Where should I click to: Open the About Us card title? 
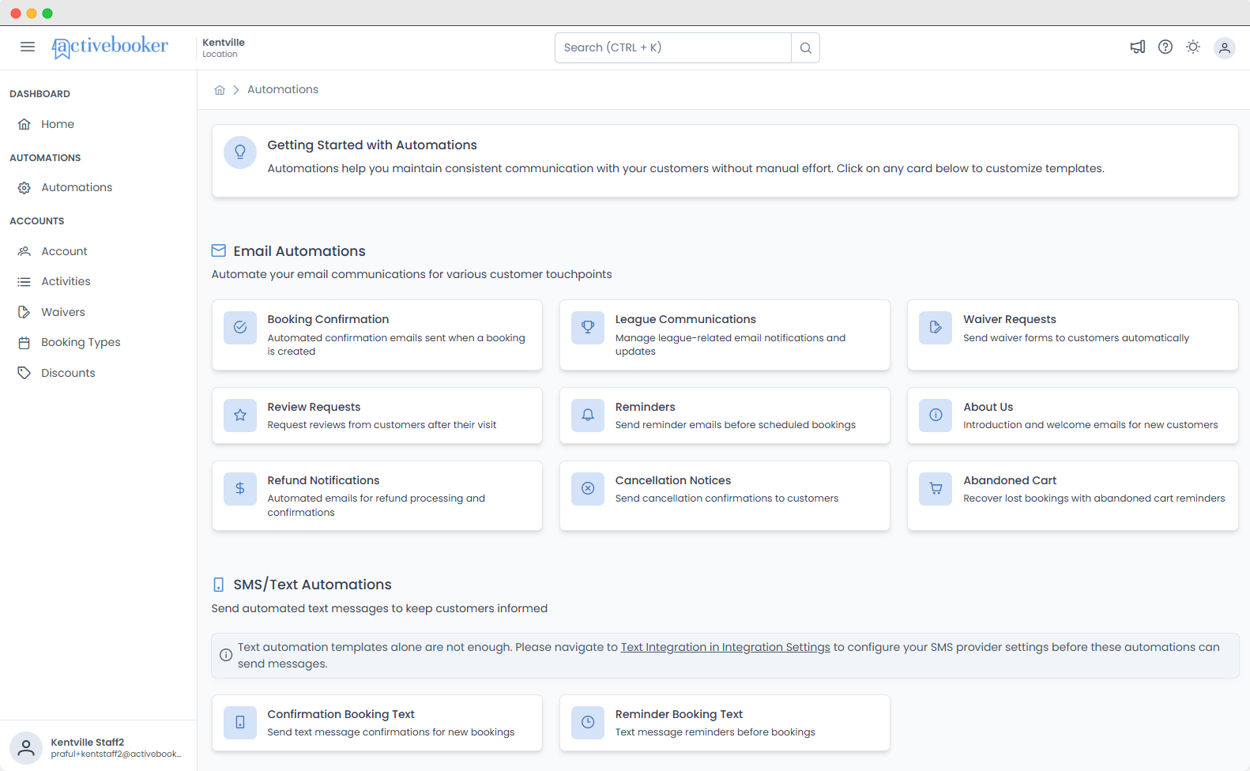tap(988, 407)
